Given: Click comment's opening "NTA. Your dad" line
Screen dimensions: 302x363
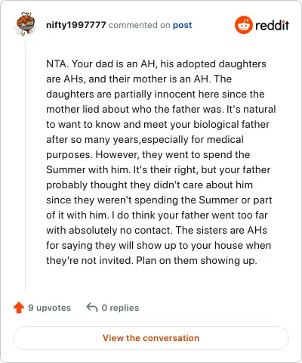Looking at the screenshot, I should tap(156, 64).
